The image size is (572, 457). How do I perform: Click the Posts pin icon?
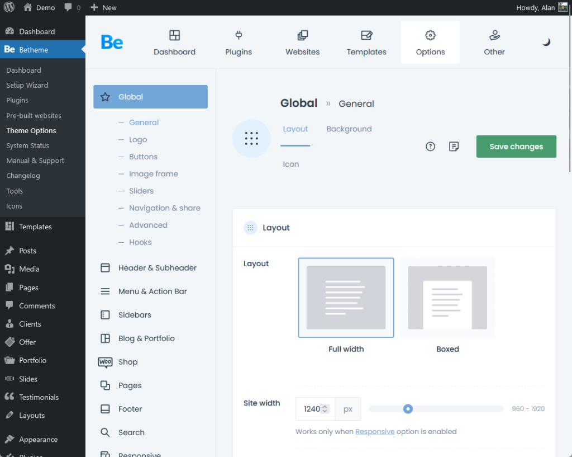(x=9, y=251)
